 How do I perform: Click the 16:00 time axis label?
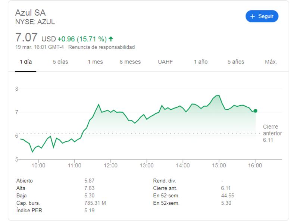pyautogui.click(x=255, y=165)
